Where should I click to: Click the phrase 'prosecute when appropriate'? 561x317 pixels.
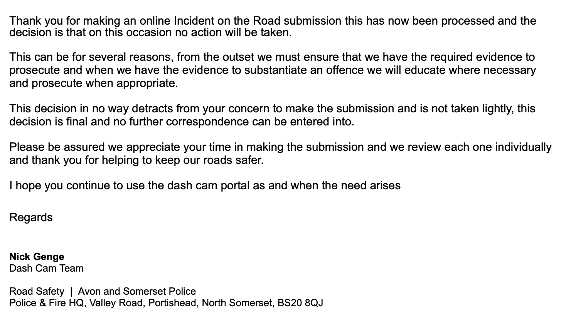pos(104,83)
